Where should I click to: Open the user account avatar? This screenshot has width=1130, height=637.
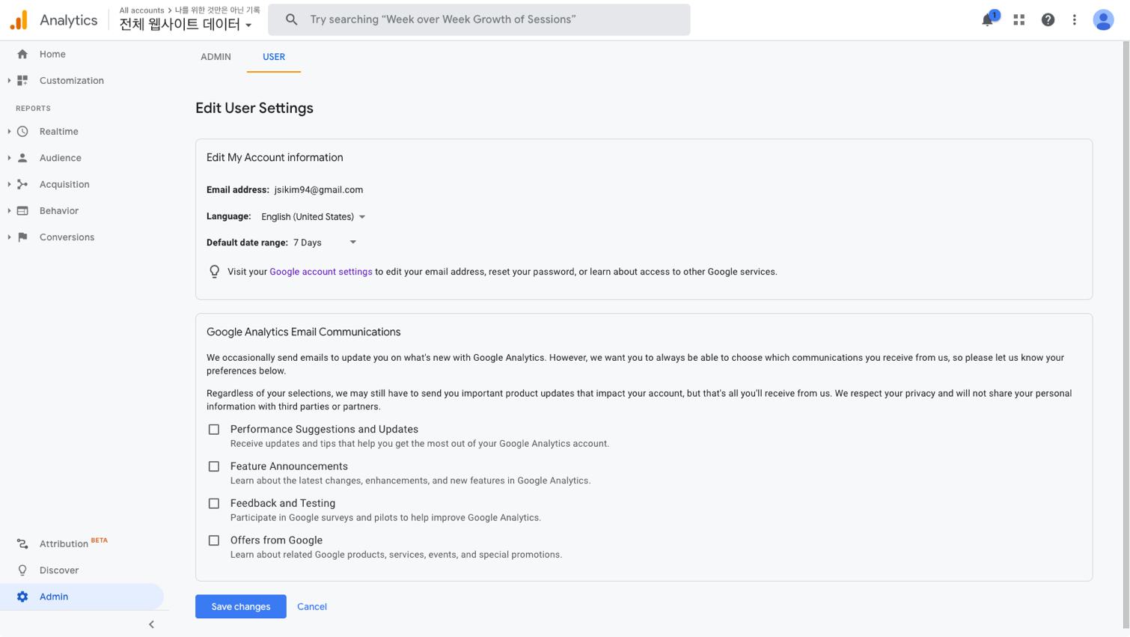point(1103,20)
